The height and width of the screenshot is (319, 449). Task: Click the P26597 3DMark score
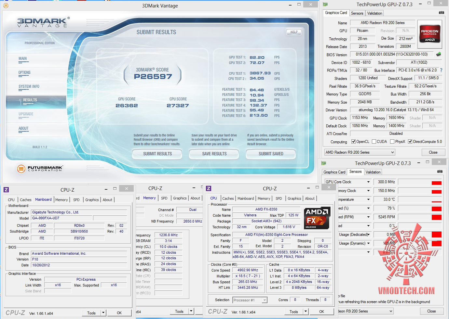(153, 77)
